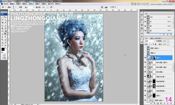Select the History Brush tool

tap(5, 28)
